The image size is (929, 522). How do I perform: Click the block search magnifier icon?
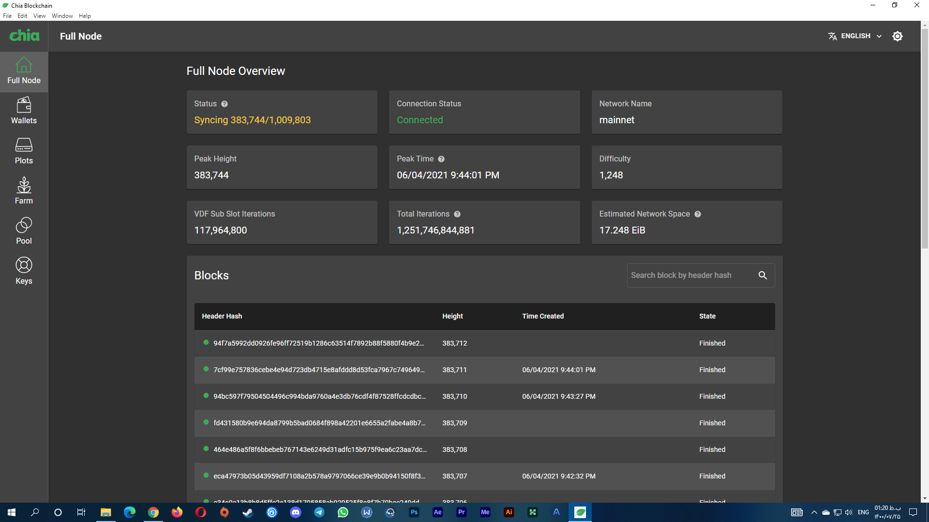(763, 275)
